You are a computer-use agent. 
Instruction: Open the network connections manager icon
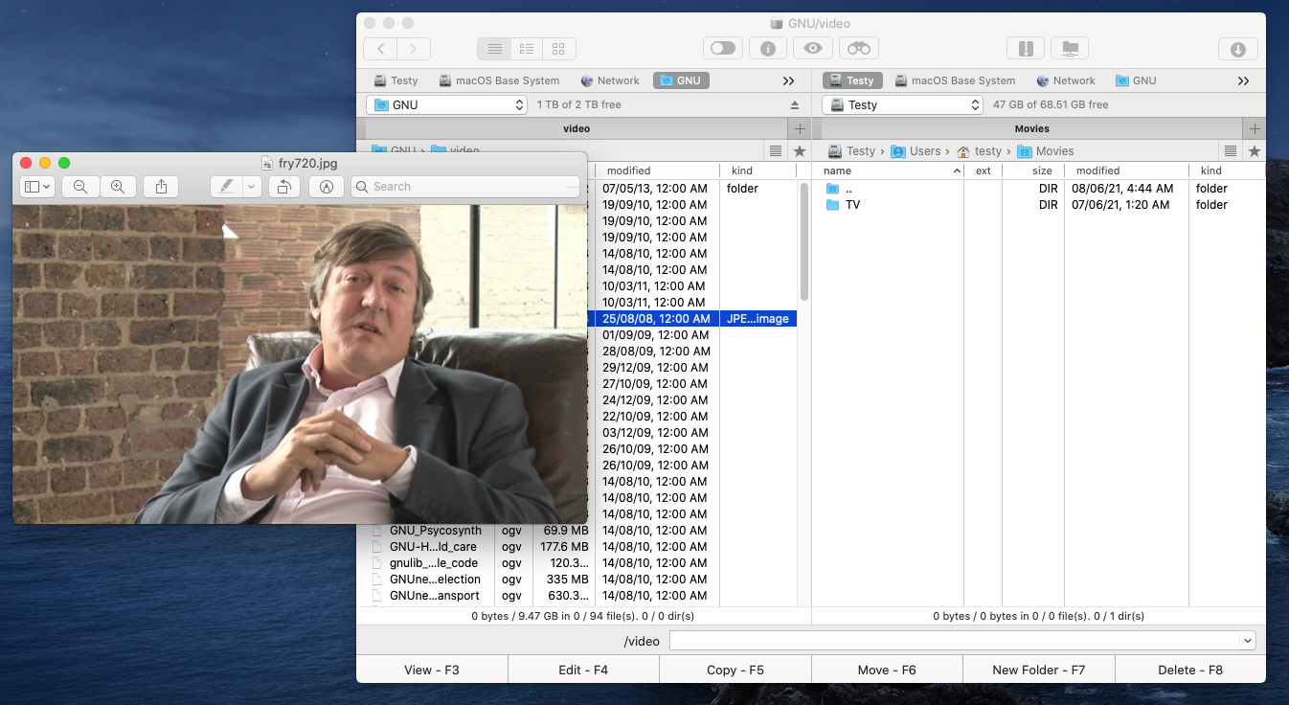coord(1071,49)
